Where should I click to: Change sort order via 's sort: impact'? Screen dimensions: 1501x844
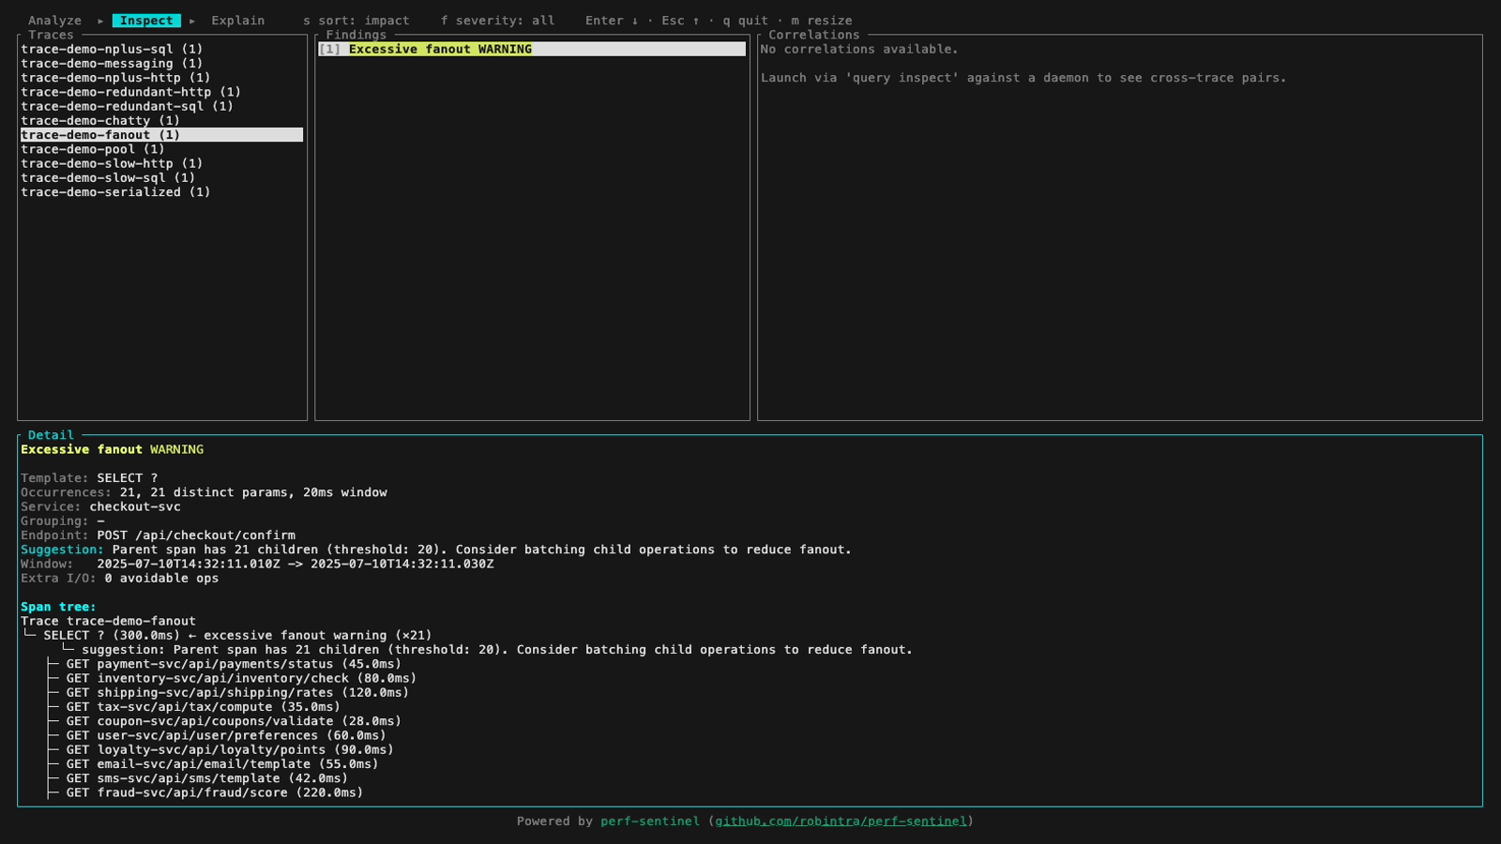(356, 21)
